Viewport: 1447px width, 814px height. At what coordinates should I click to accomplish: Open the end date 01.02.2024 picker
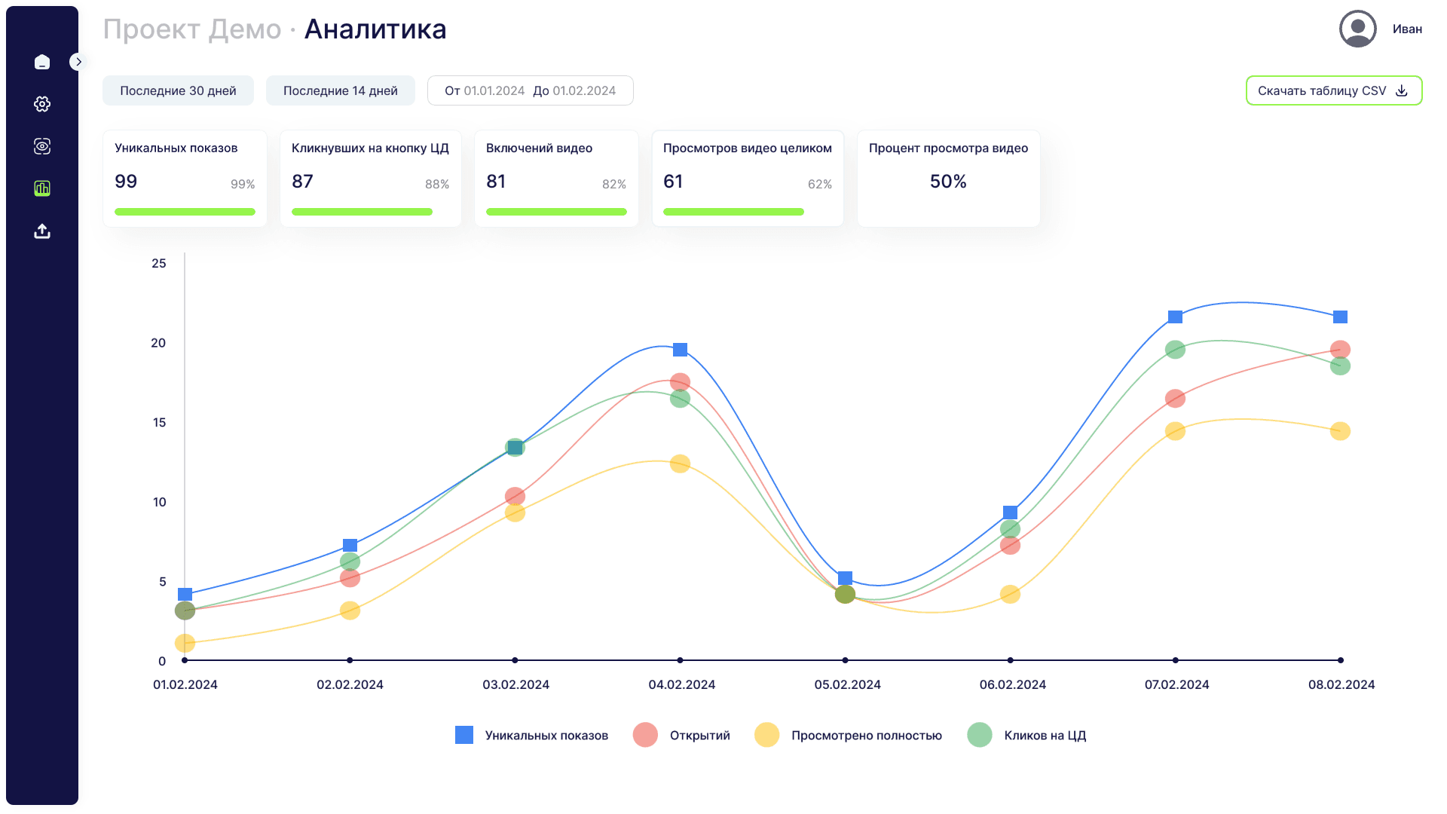click(584, 90)
